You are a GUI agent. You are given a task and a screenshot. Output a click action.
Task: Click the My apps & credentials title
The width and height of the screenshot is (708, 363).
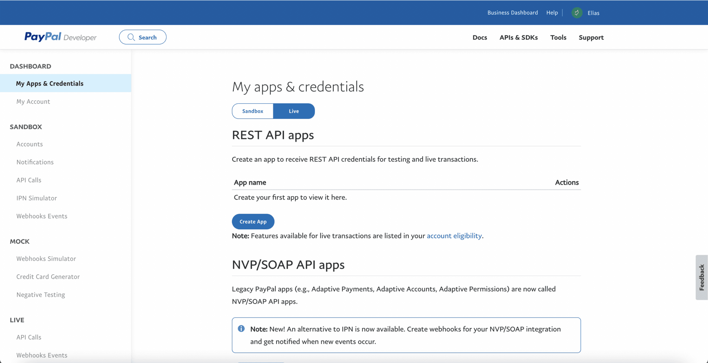[x=298, y=87]
